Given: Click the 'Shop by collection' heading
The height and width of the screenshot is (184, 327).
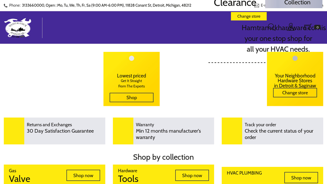Looking at the screenshot, I should (x=163, y=157).
